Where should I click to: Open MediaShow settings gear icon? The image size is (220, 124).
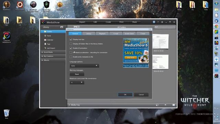point(162,22)
